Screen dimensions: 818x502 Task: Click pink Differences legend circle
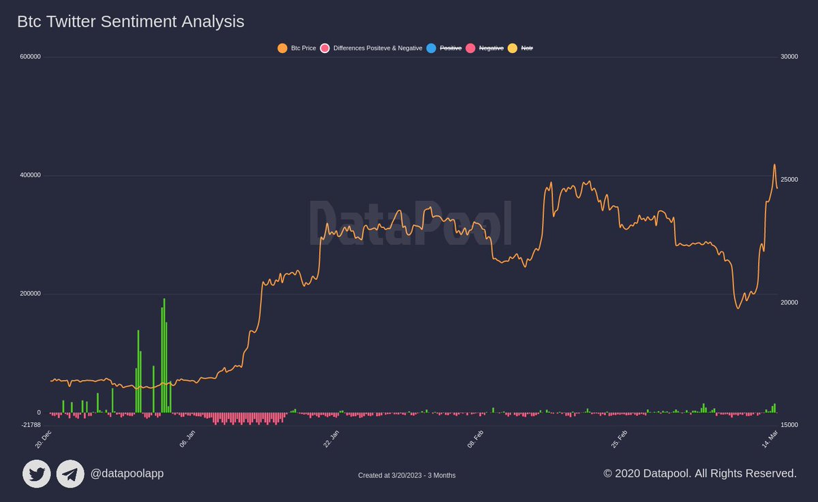click(324, 48)
